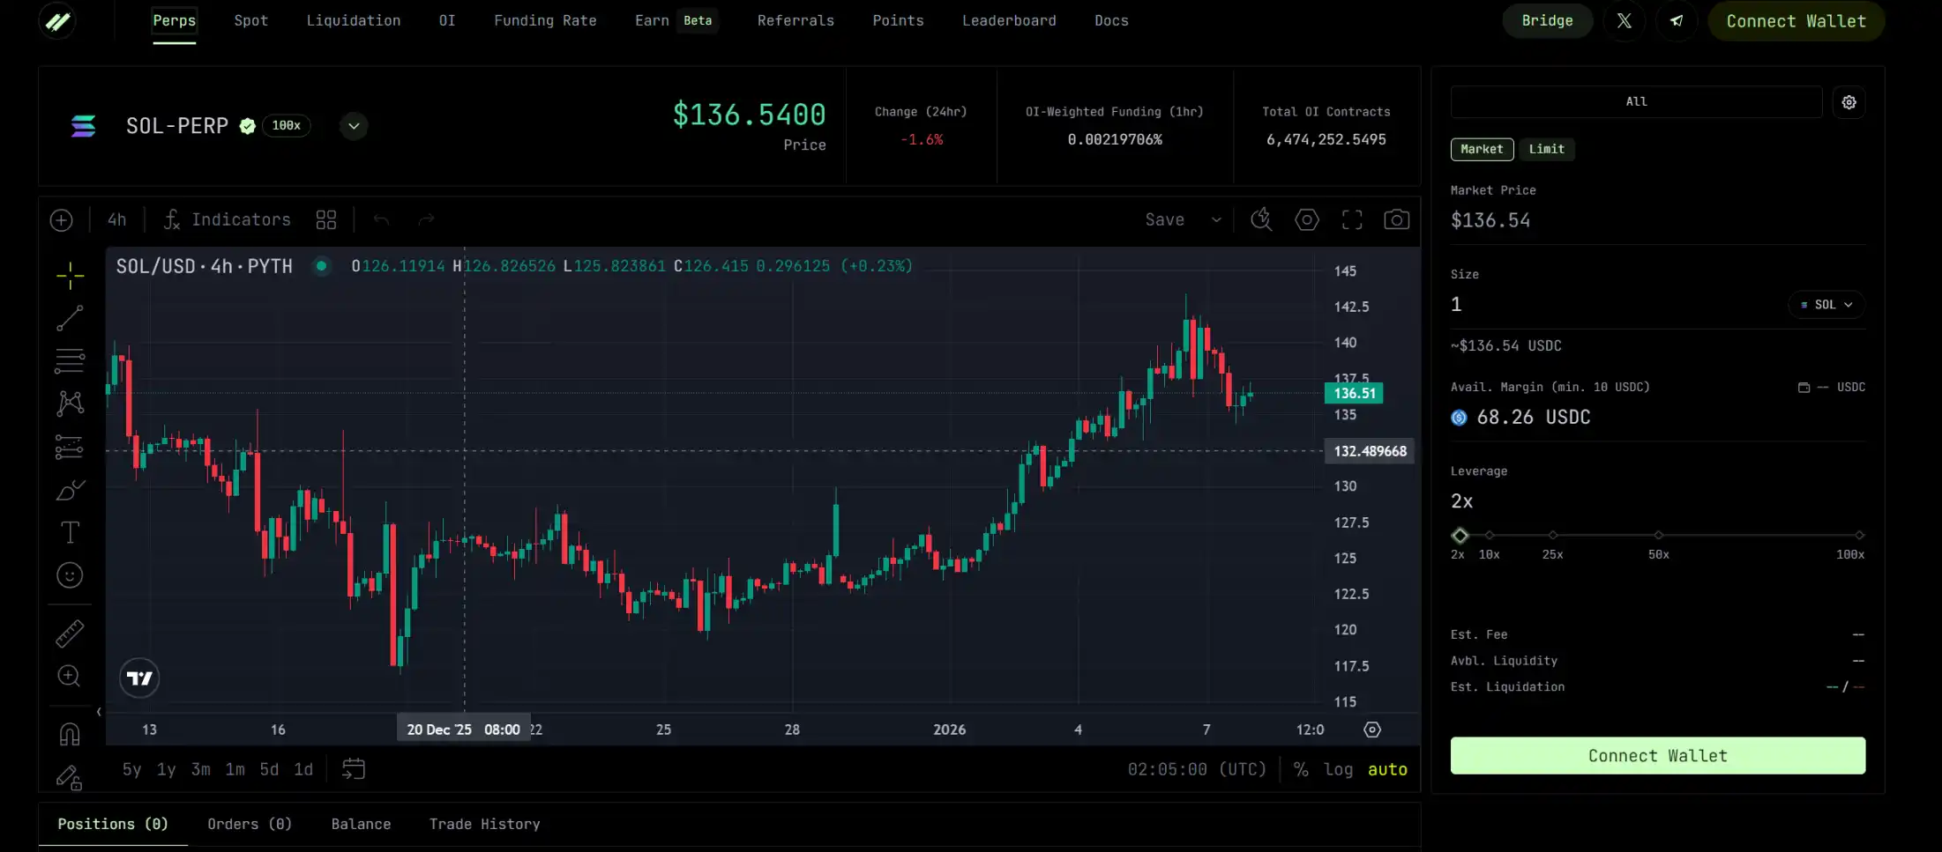Image resolution: width=1942 pixels, height=852 pixels.
Task: Expand the Save layout dropdown
Action: (x=1216, y=219)
